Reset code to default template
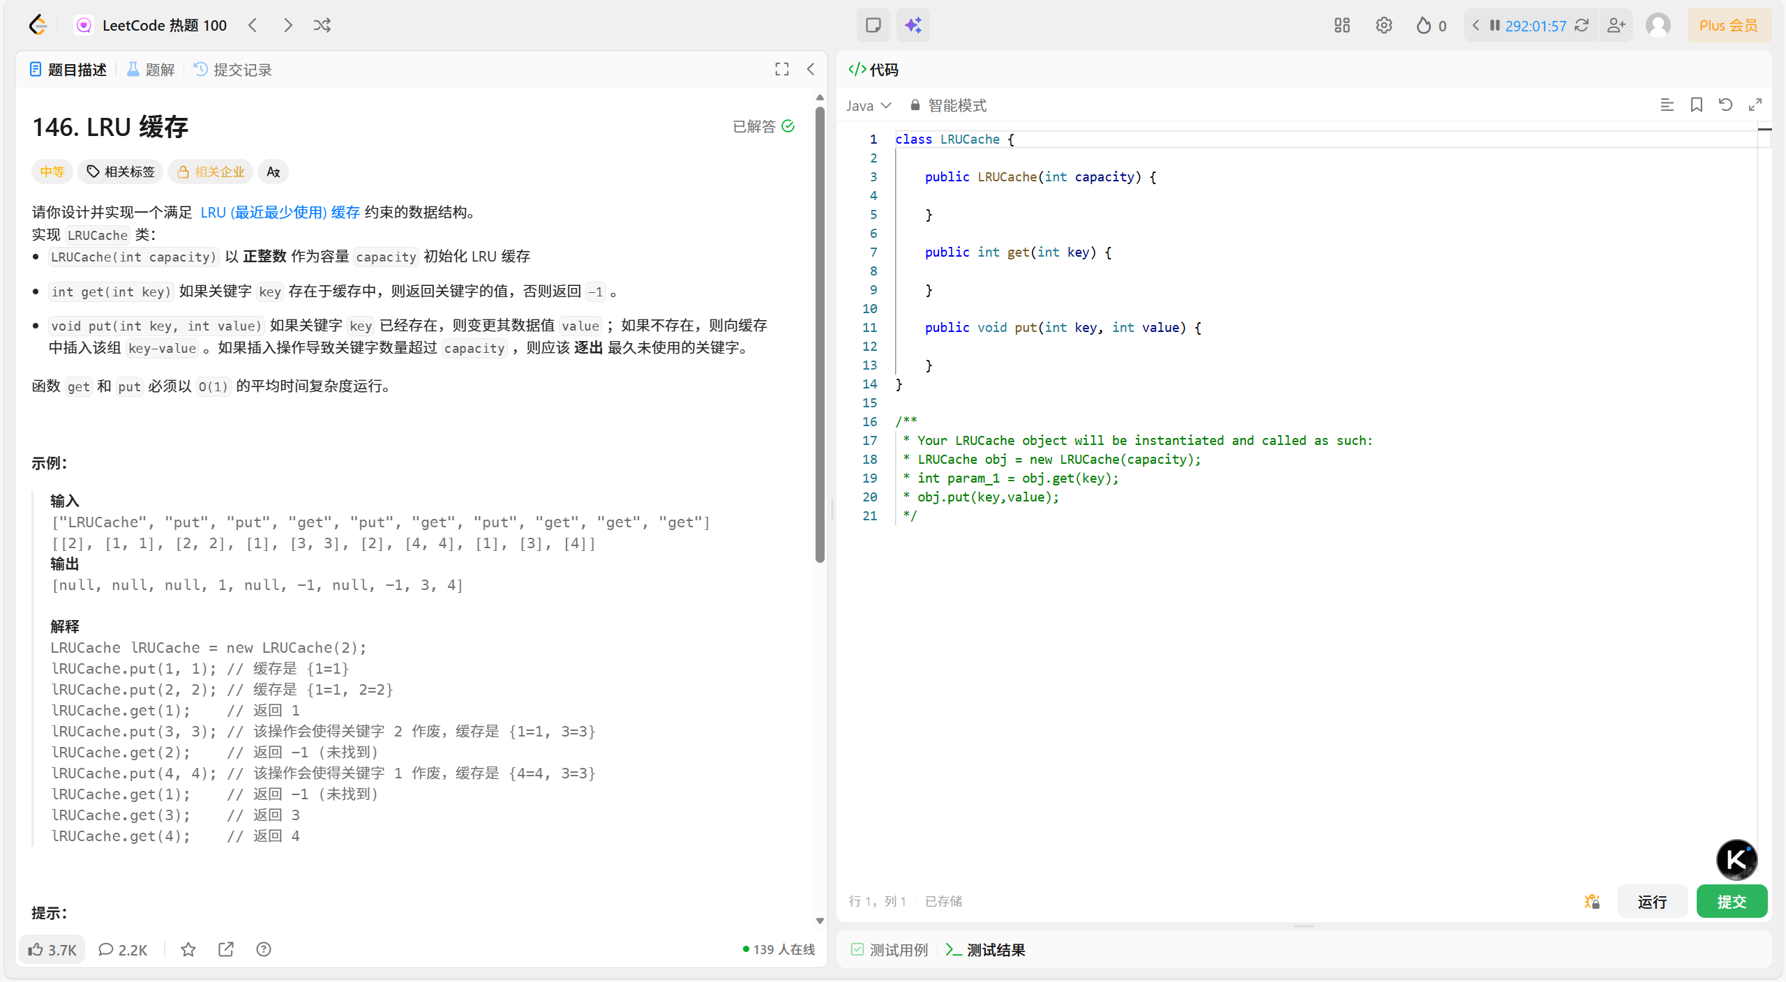 1725,105
